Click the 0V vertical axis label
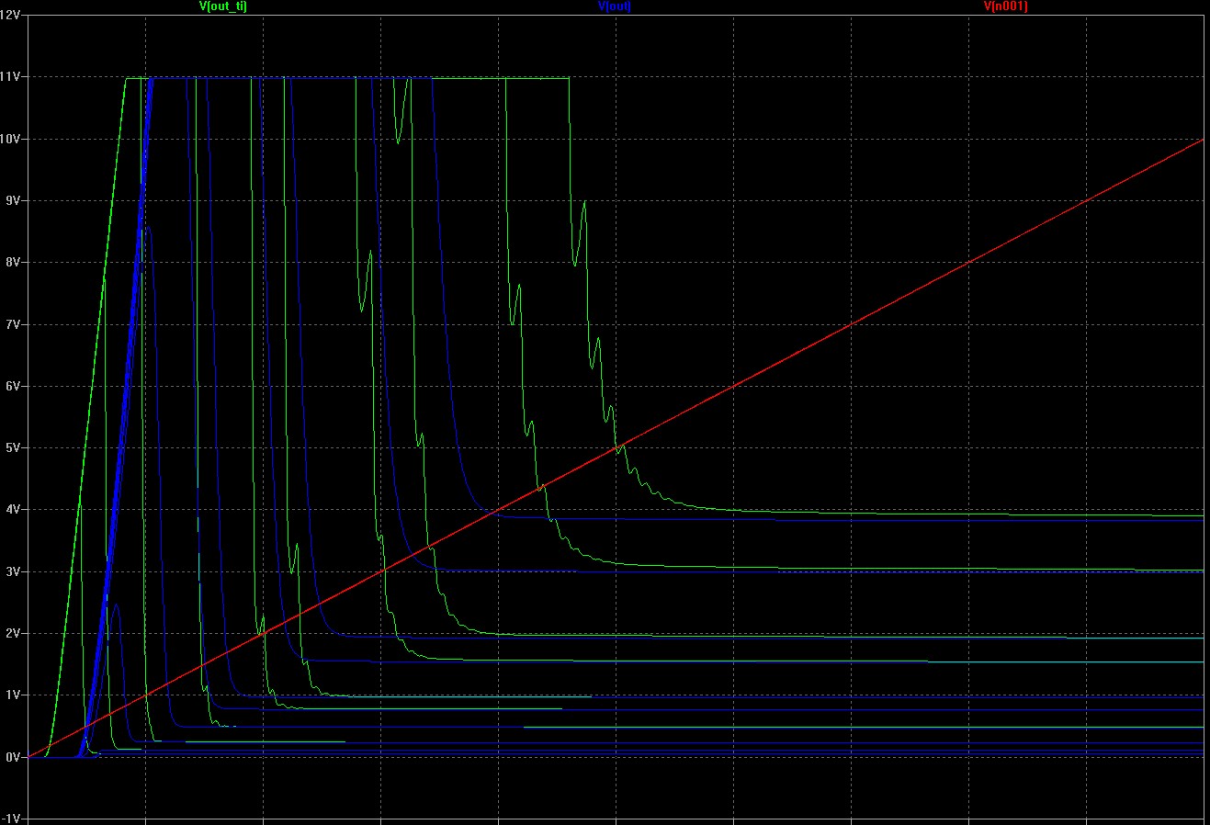Viewport: 1210px width, 825px height. pos(13,757)
